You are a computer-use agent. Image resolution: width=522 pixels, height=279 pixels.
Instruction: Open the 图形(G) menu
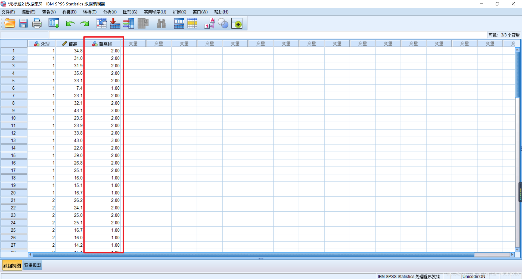tap(130, 12)
